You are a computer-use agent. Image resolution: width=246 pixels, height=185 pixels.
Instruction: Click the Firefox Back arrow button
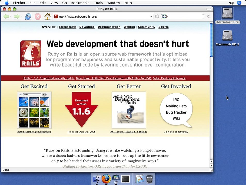click(6, 17)
